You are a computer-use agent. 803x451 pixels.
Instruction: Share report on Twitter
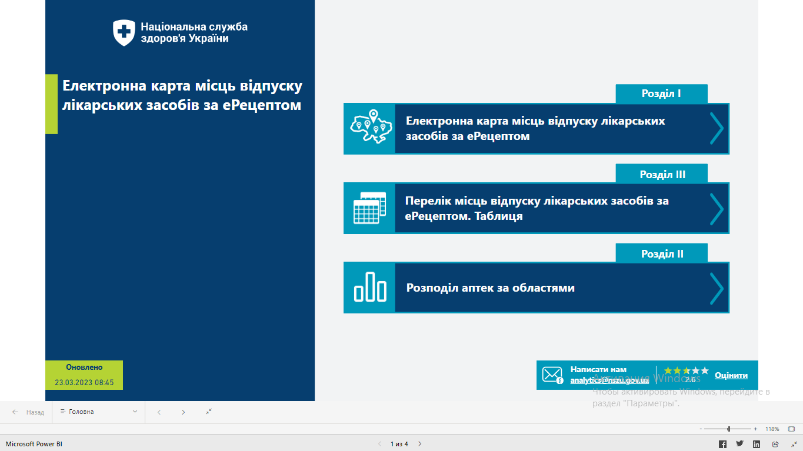coord(739,444)
